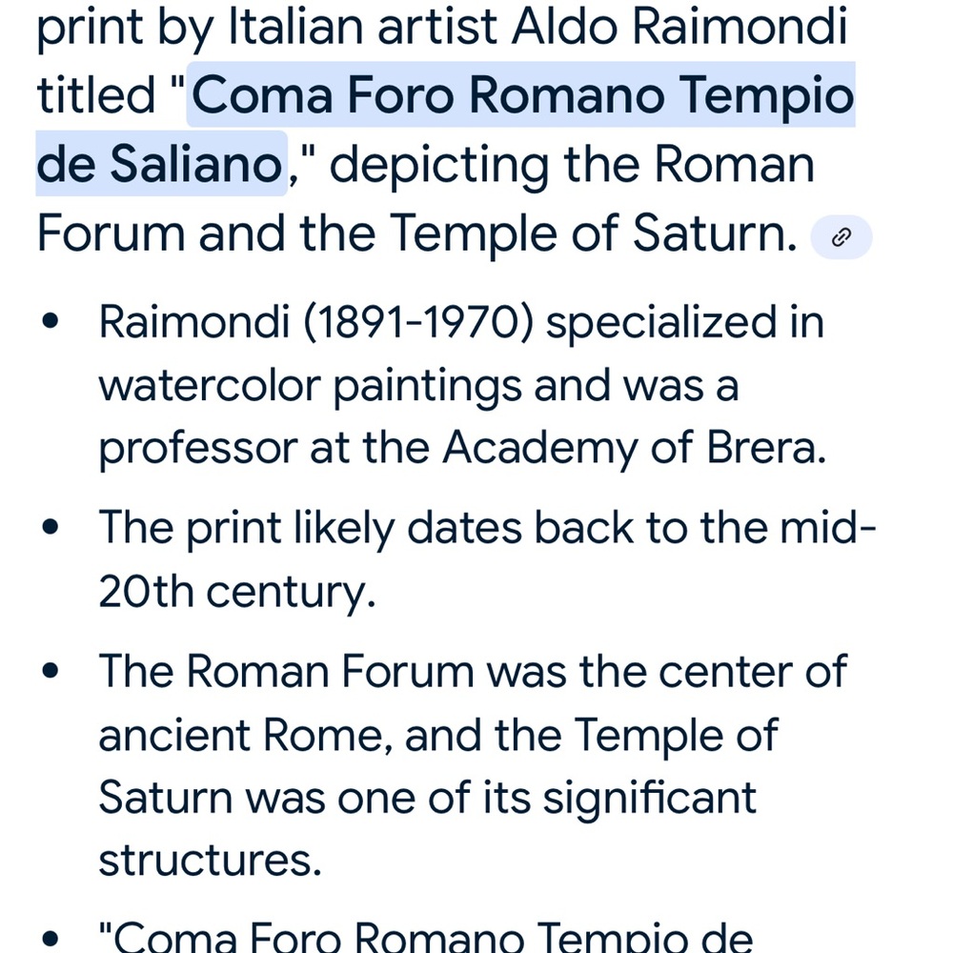This screenshot has width=953, height=953.
Task: Click the highlighted "de Saliano" text
Action: coord(159,164)
